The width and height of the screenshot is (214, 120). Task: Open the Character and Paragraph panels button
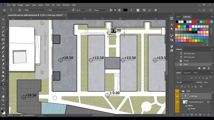pyautogui.click(x=138, y=10)
